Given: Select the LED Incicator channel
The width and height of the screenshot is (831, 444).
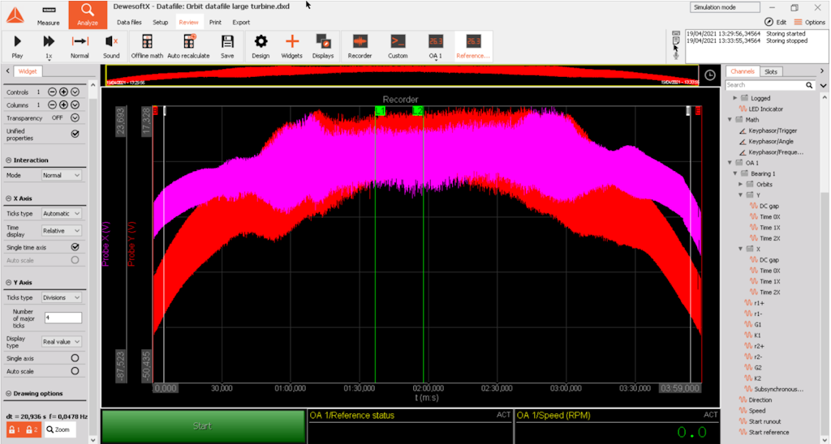Looking at the screenshot, I should [765, 109].
